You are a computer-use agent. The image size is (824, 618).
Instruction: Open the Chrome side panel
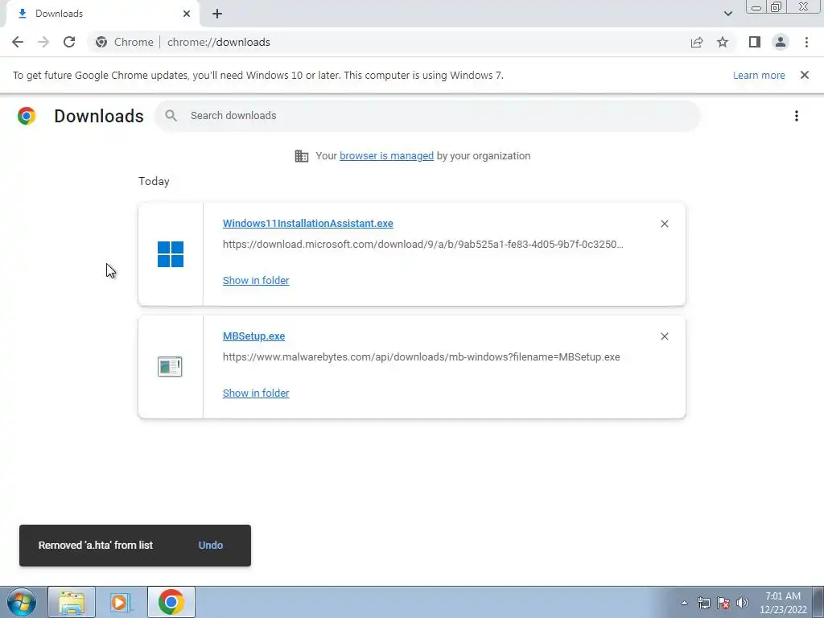(755, 42)
